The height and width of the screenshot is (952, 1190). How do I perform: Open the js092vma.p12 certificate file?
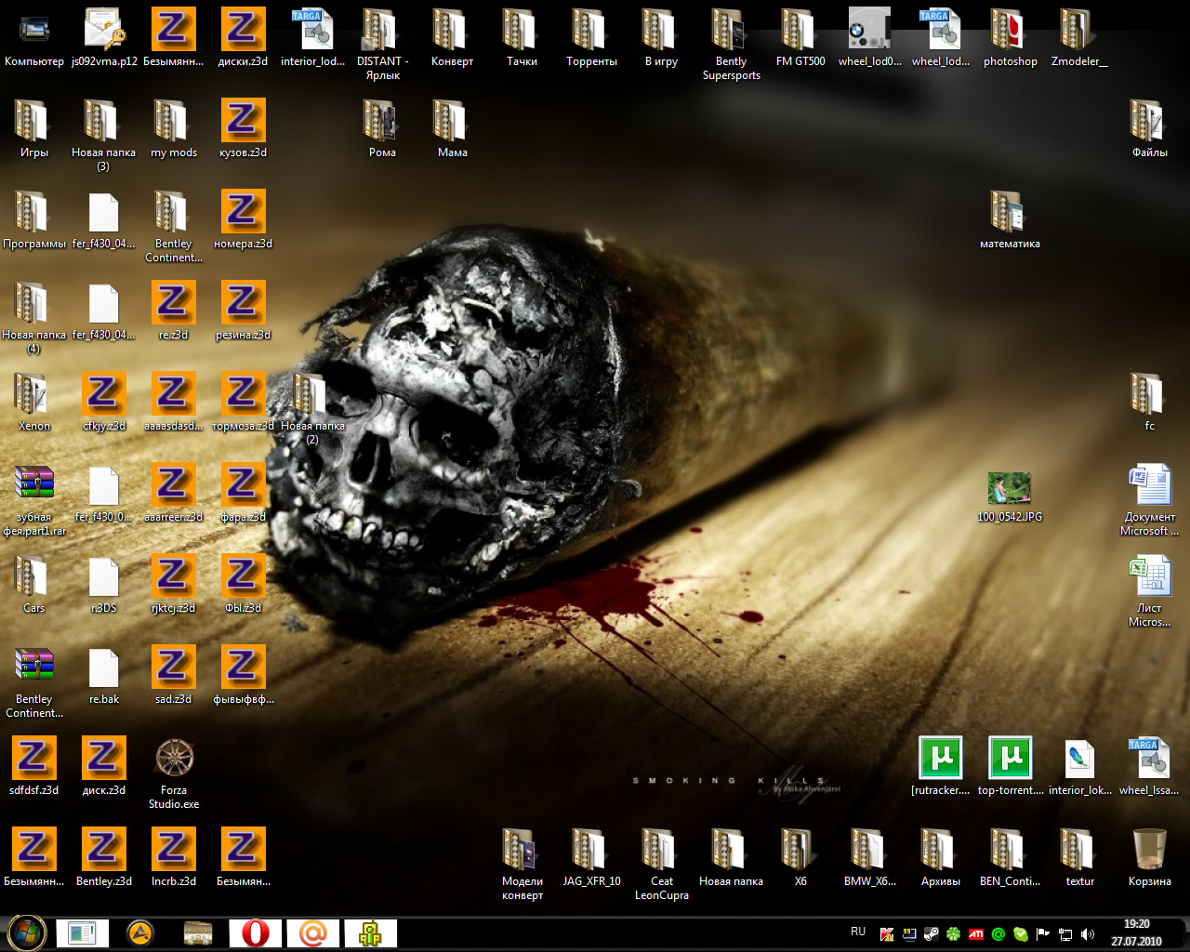(x=104, y=39)
